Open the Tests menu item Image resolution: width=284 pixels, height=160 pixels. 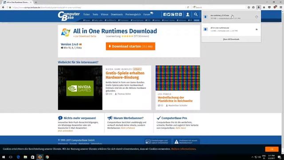pyautogui.click(x=95, y=14)
